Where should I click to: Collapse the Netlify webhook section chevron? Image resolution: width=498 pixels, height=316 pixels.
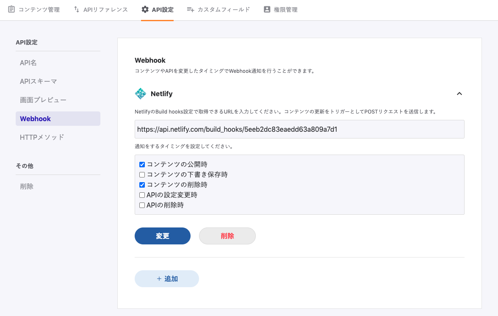pos(459,94)
